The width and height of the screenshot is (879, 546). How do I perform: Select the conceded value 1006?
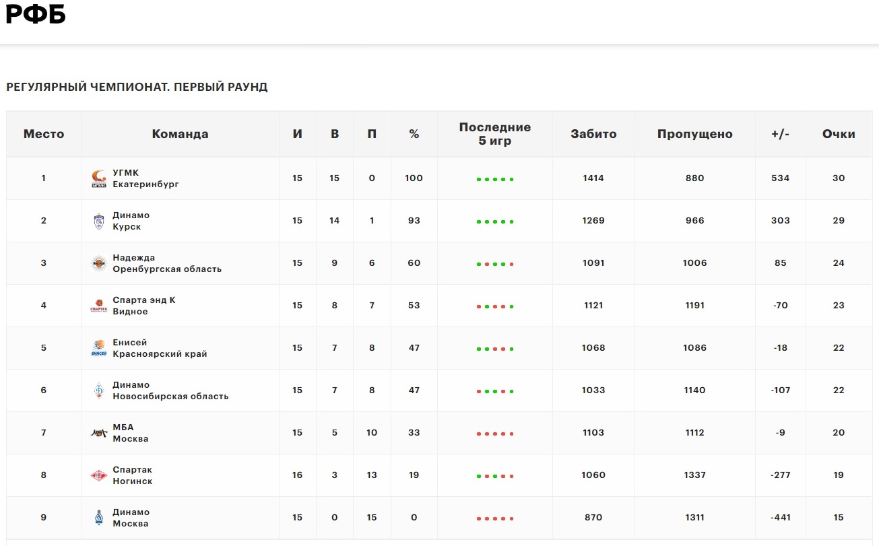click(695, 263)
